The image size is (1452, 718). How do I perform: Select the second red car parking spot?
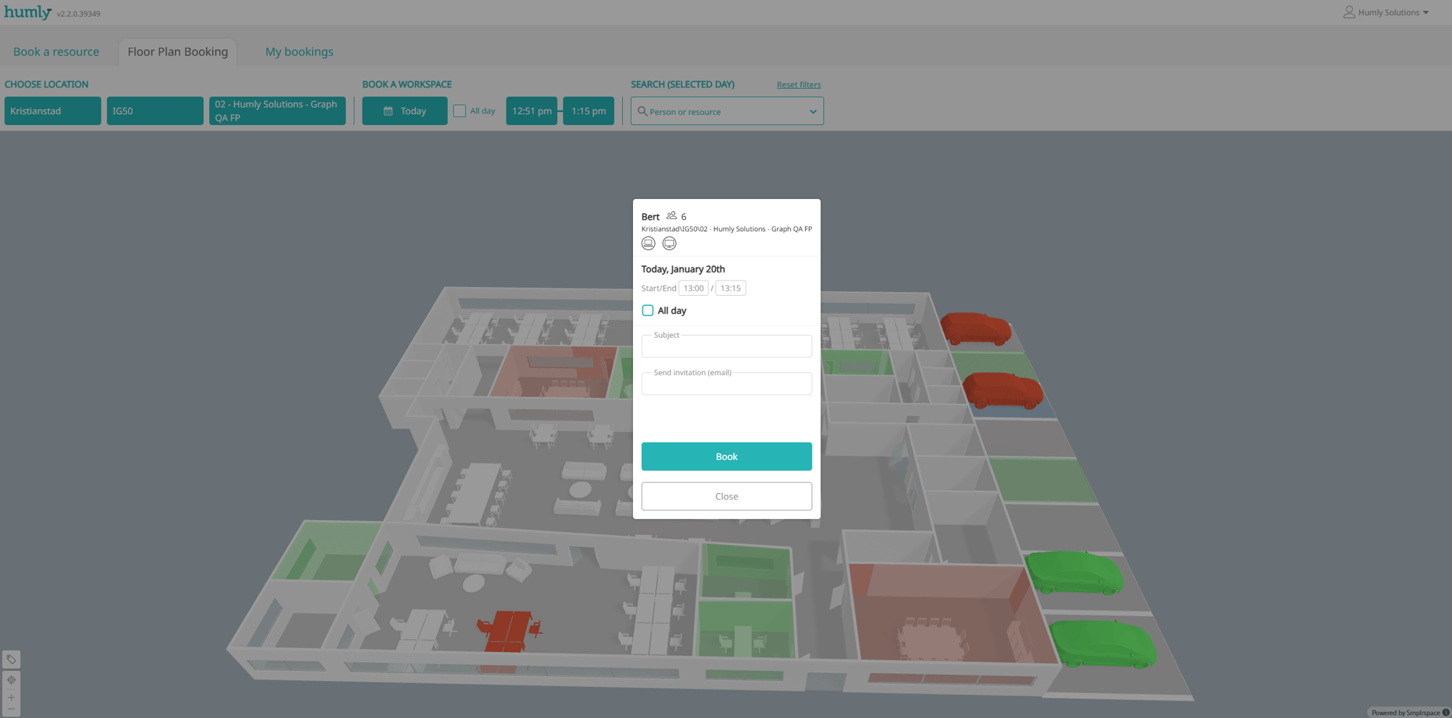[x=1003, y=390]
